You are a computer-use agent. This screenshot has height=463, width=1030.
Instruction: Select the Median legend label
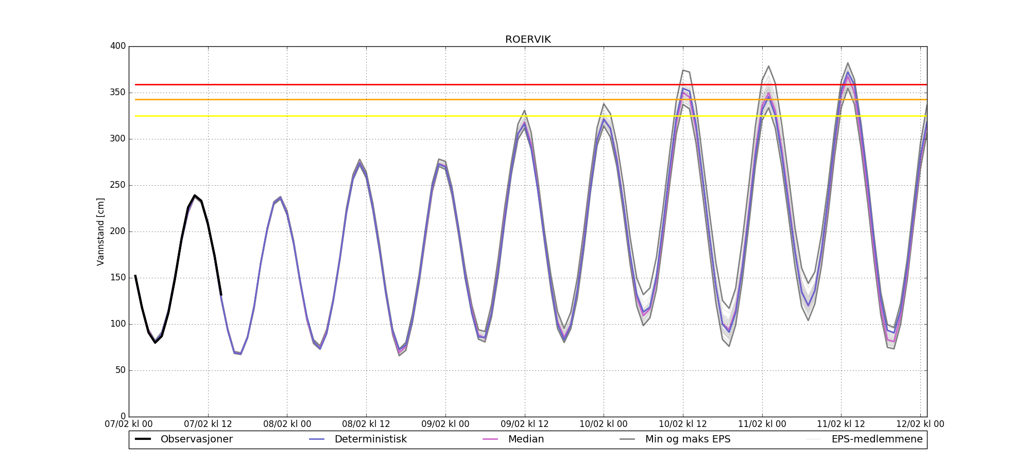pyautogui.click(x=526, y=439)
